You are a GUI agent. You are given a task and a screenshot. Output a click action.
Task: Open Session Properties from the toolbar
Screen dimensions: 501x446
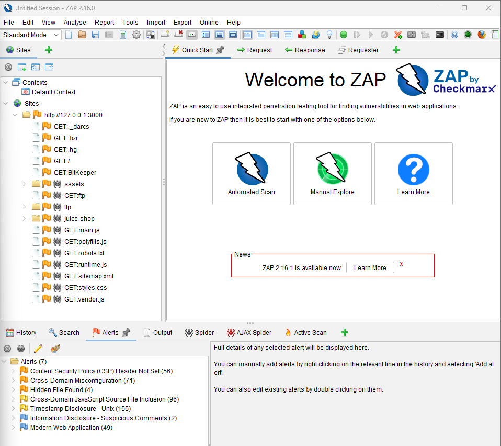(123, 35)
